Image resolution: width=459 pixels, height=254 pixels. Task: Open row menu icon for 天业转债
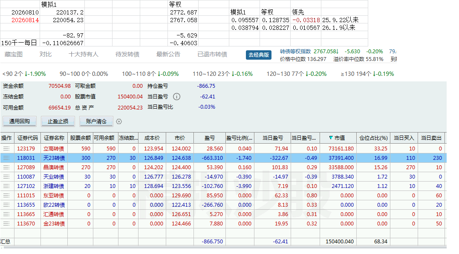click(6, 177)
